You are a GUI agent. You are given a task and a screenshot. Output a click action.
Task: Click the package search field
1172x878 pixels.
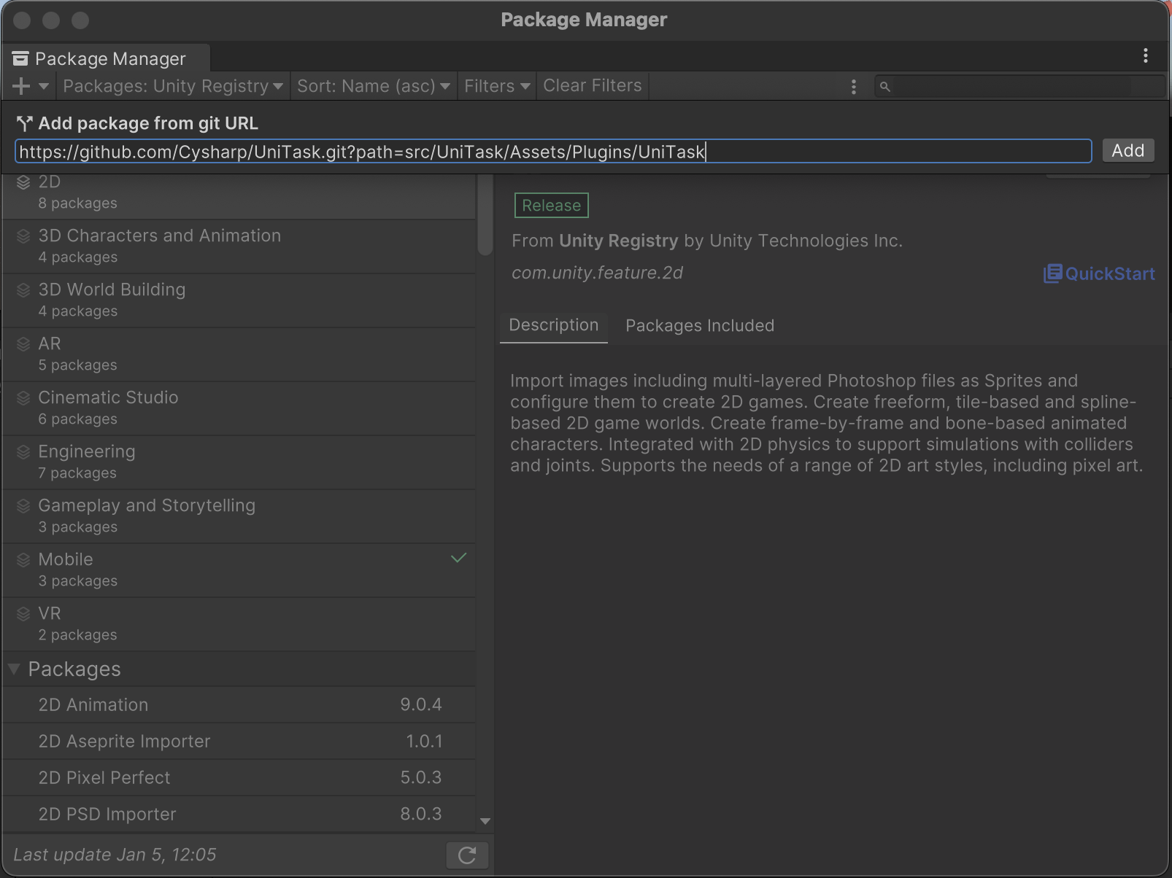tap(1020, 87)
